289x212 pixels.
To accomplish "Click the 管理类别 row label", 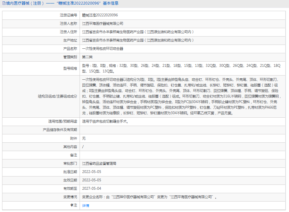I will (x=70, y=57).
